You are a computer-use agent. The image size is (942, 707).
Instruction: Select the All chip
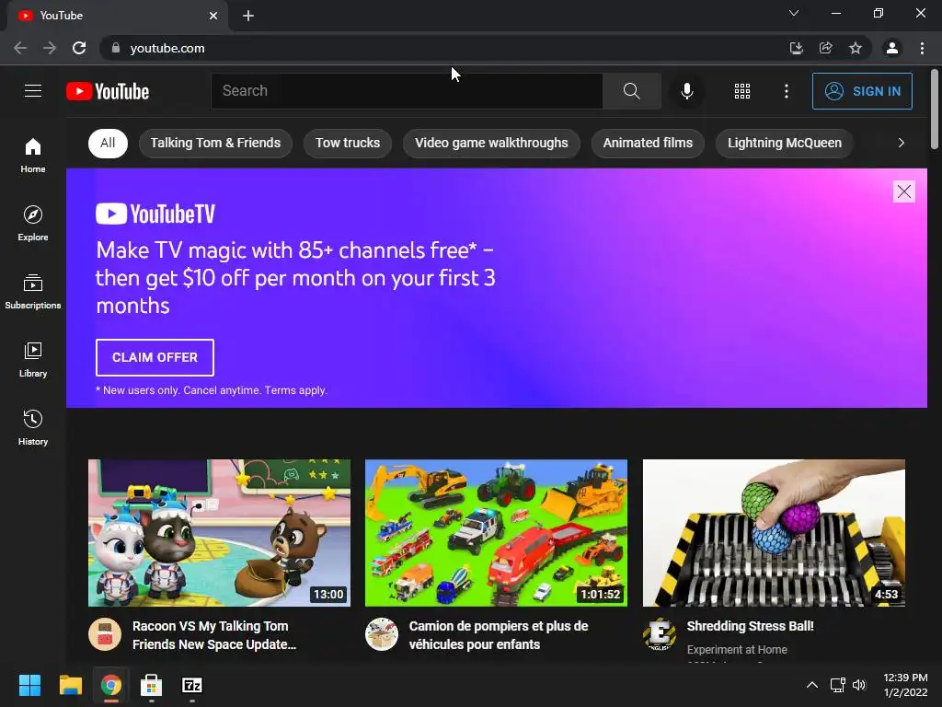tap(109, 143)
